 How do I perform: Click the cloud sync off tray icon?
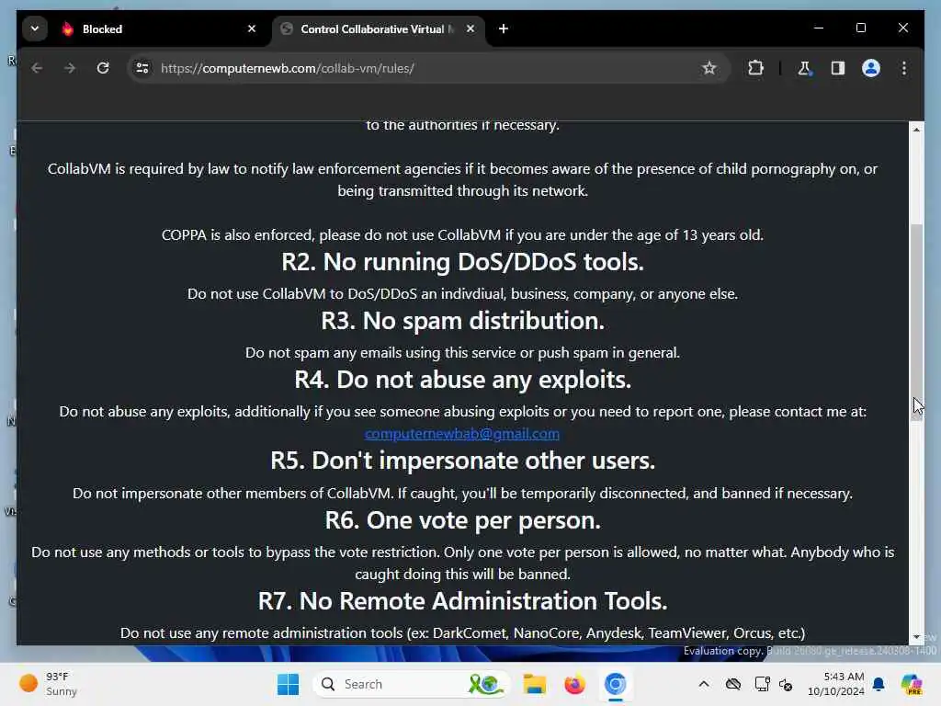(733, 684)
